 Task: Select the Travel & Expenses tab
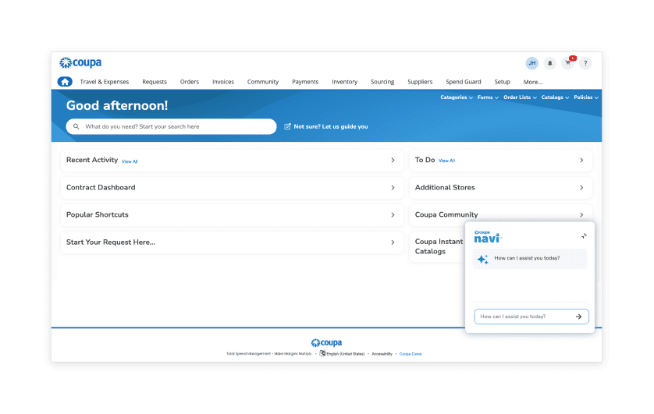pos(104,82)
